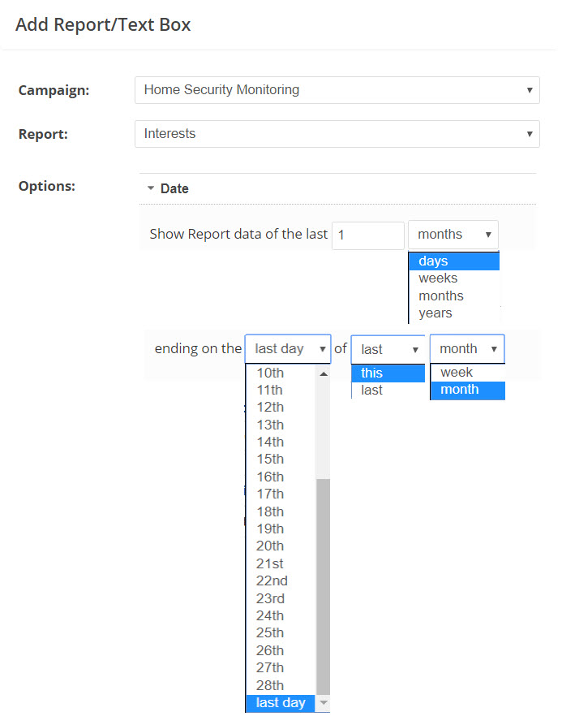Image resolution: width=562 pixels, height=725 pixels.
Task: Click the report duration number field
Action: 367,235
